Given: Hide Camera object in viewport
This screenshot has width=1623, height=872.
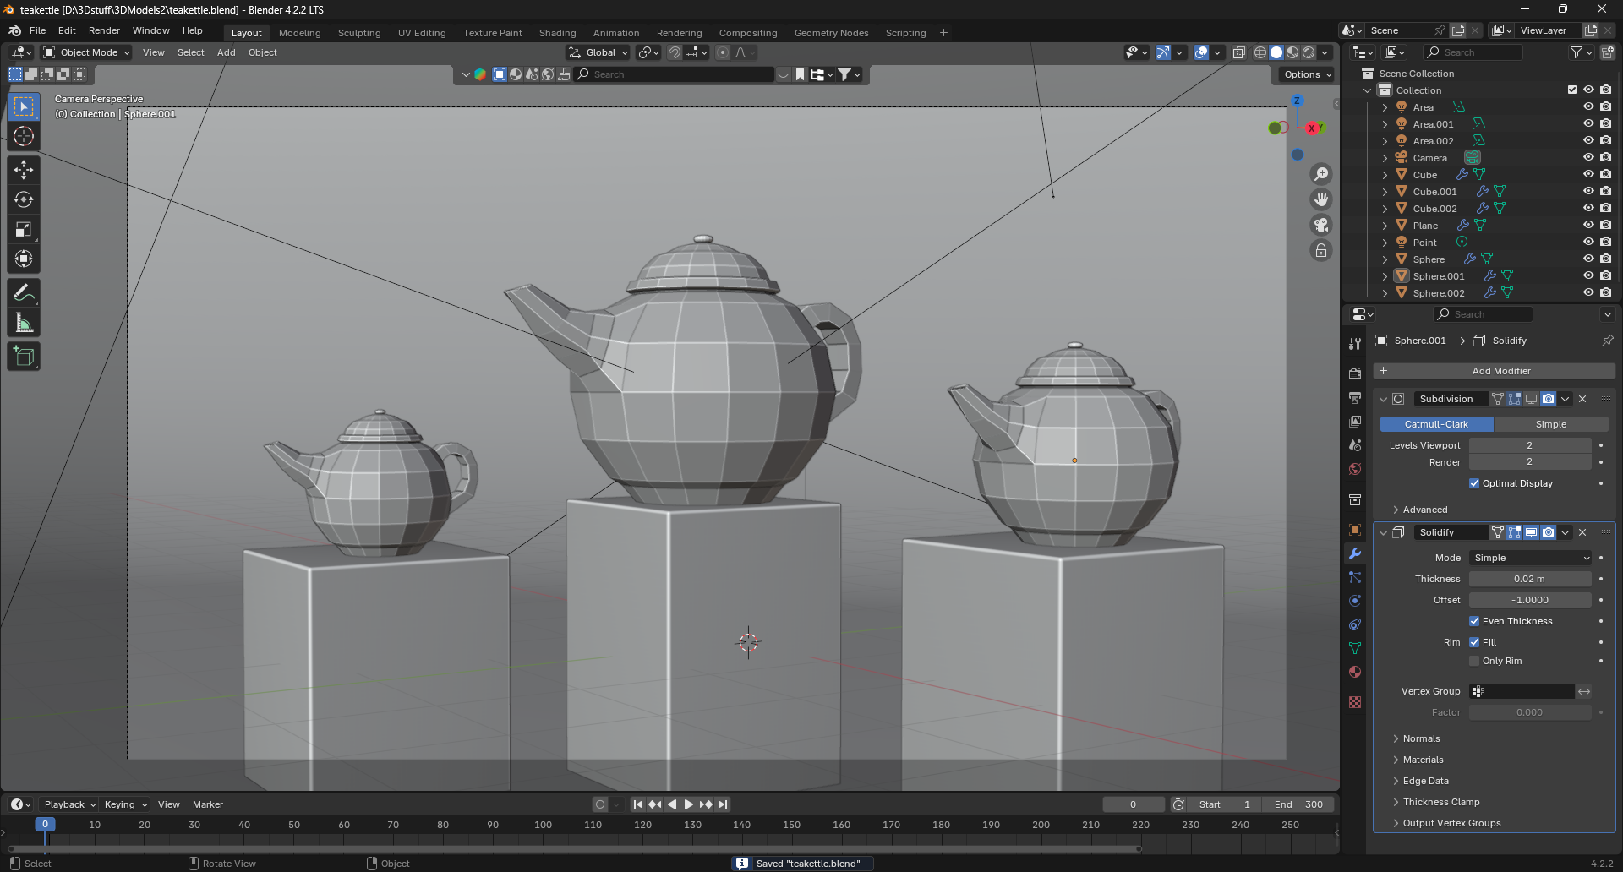Looking at the screenshot, I should (1588, 157).
